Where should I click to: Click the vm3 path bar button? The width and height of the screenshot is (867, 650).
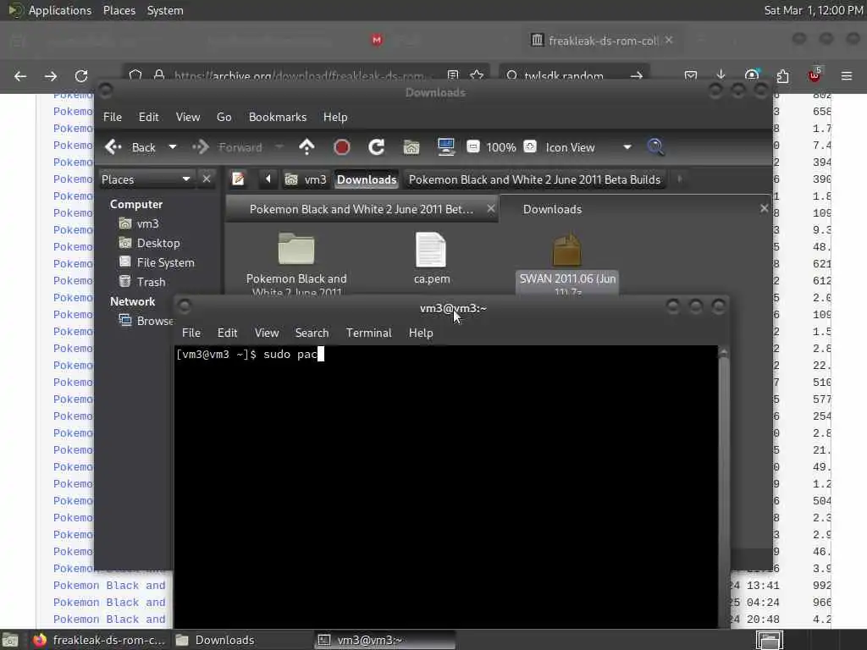[306, 179]
